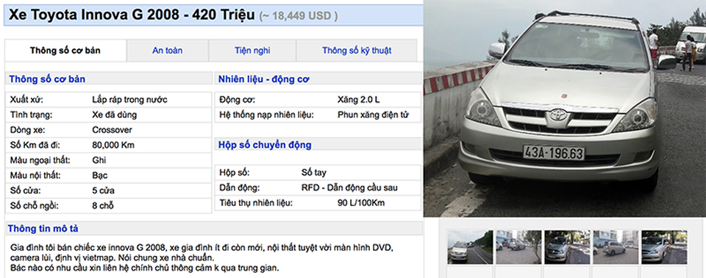Select the third thumbnail photo
This screenshot has height=278, width=706.
[x=567, y=247]
